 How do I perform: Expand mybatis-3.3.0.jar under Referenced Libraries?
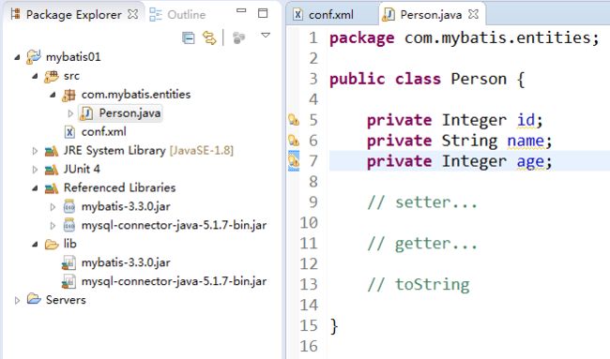(x=53, y=207)
